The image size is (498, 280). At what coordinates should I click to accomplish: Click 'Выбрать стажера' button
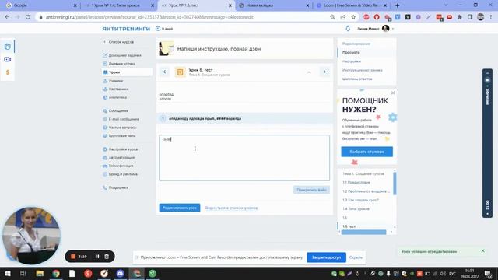click(366, 152)
